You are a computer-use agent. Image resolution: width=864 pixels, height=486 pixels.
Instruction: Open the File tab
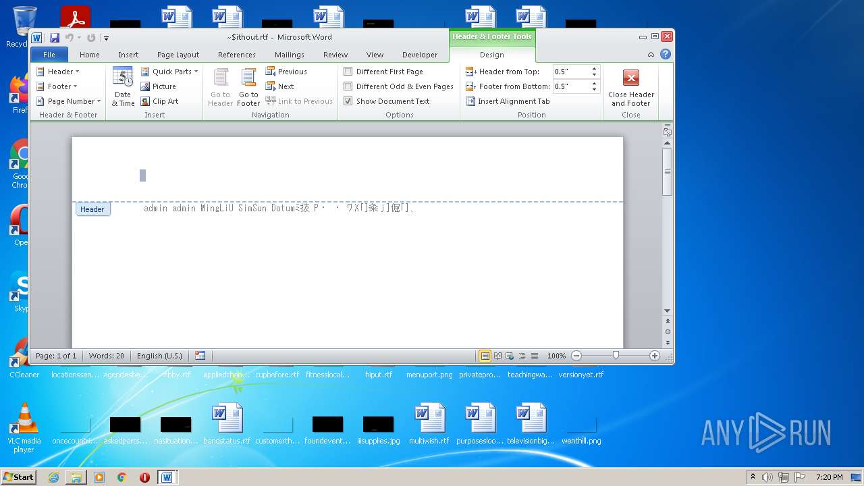(x=49, y=55)
